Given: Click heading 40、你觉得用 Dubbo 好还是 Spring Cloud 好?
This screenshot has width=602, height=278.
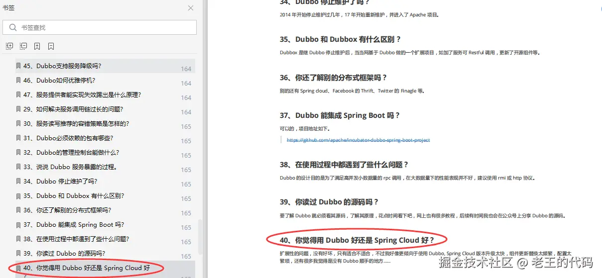Looking at the screenshot, I should pyautogui.click(x=357, y=240).
